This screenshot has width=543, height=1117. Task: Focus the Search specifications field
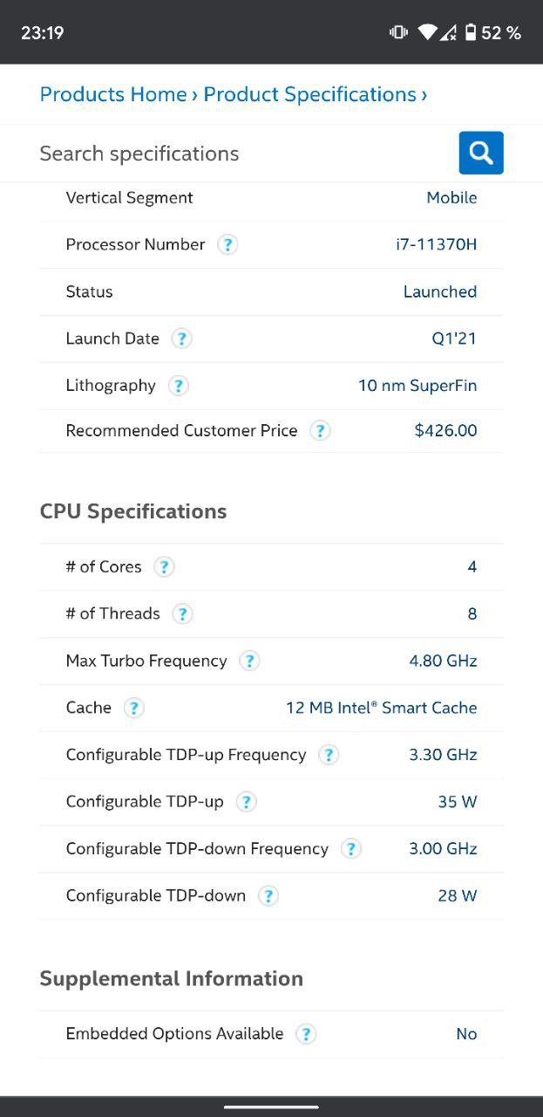[244, 154]
